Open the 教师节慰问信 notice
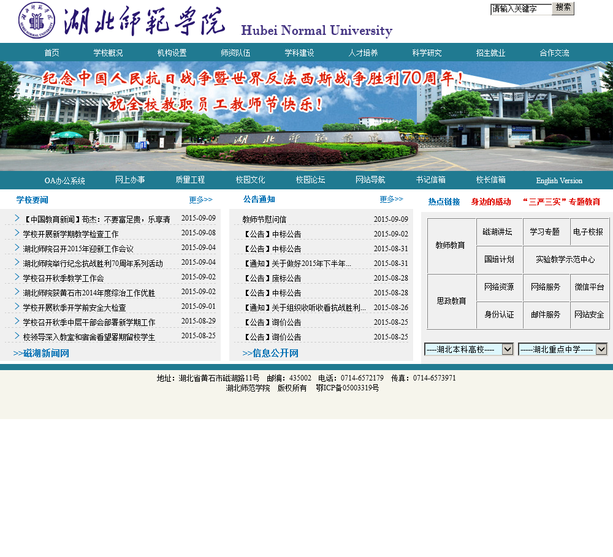Image resolution: width=613 pixels, height=557 pixels. (x=264, y=219)
